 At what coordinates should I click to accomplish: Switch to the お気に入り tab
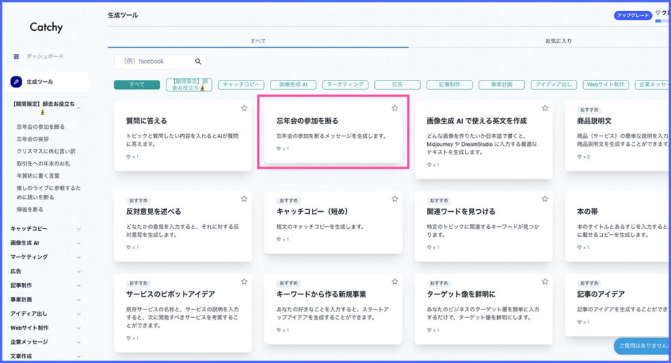tap(558, 41)
